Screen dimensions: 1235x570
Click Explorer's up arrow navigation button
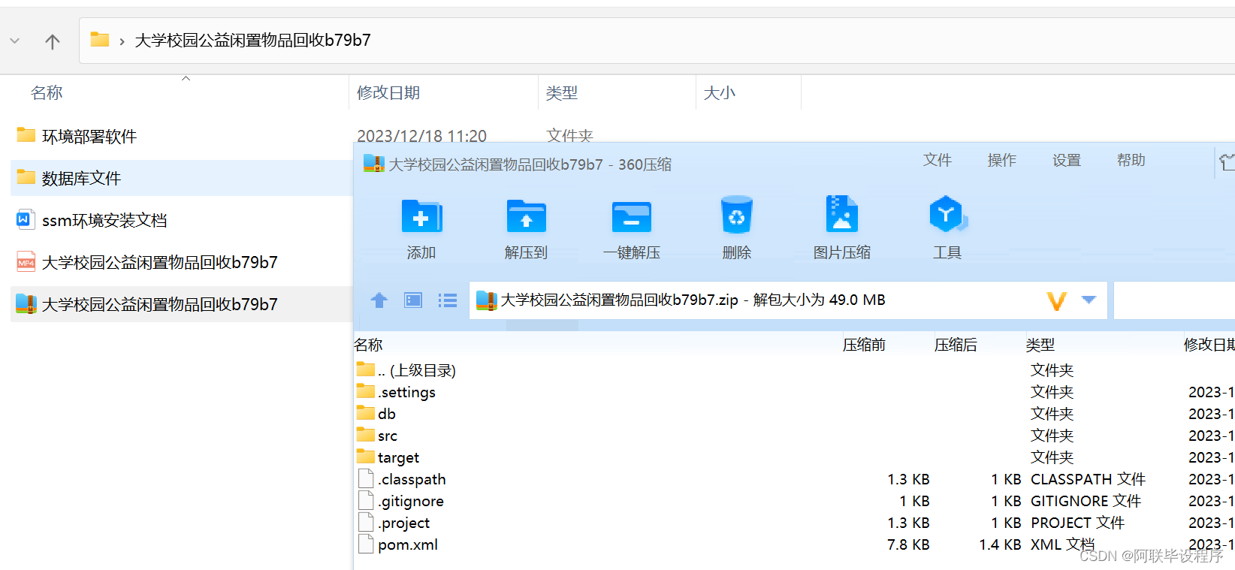(x=52, y=41)
